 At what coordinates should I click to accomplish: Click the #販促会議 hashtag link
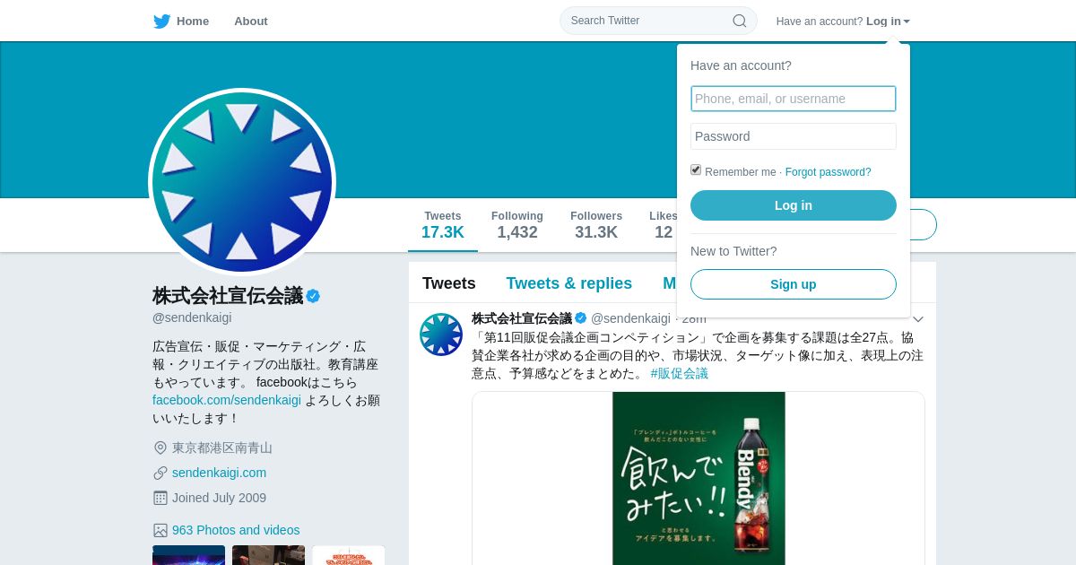680,373
